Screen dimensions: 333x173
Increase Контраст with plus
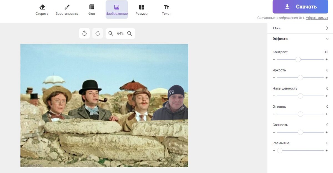tap(327, 60)
